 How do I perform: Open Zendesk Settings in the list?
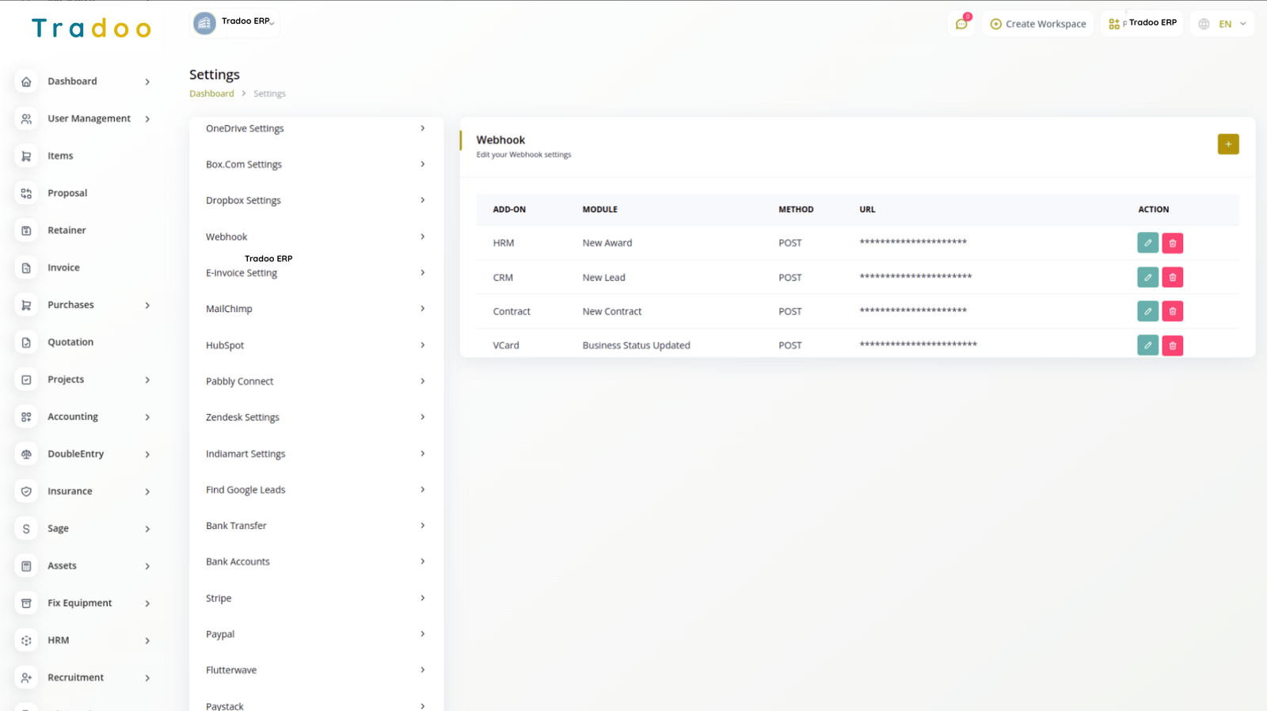(x=315, y=417)
